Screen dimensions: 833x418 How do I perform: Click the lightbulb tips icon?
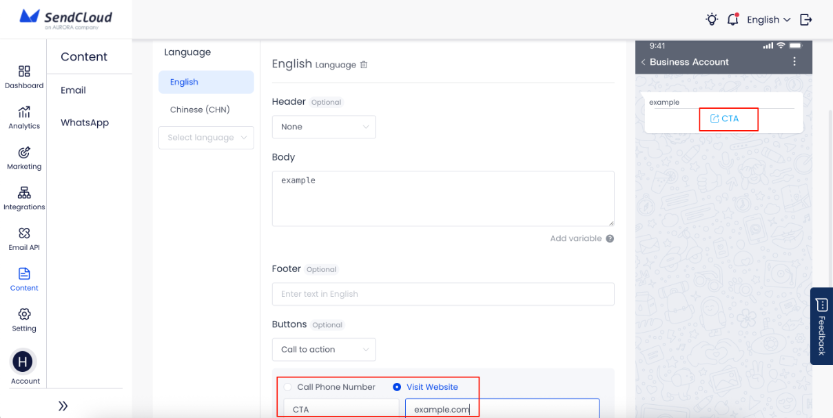[x=712, y=19]
